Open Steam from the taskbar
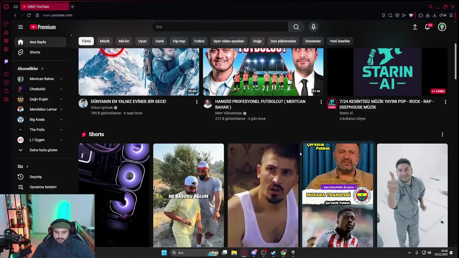This screenshot has height=258, width=459. [x=273, y=253]
